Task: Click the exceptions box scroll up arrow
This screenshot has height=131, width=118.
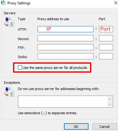Action: 110,99
